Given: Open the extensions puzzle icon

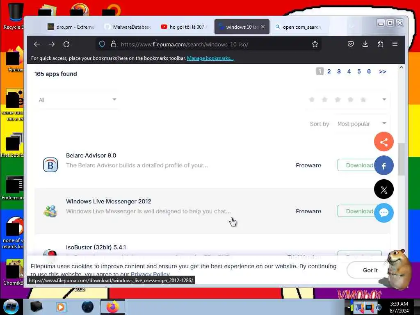Looking at the screenshot, I should [x=380, y=44].
